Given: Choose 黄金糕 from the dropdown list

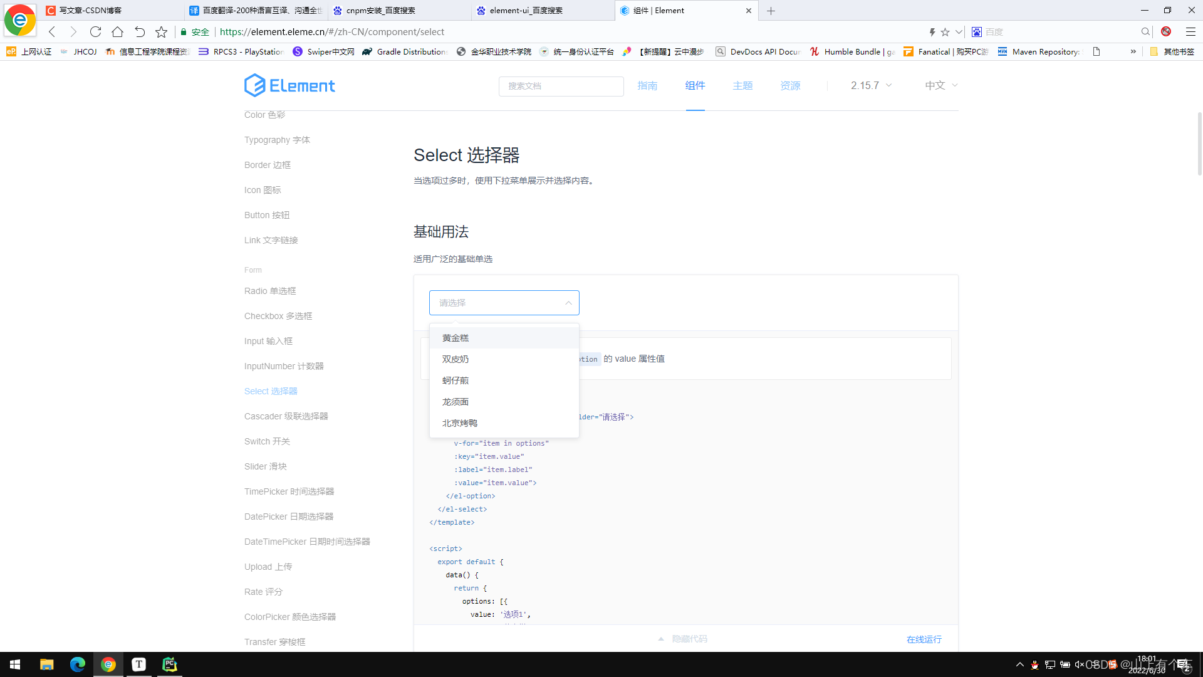Looking at the screenshot, I should [x=504, y=338].
